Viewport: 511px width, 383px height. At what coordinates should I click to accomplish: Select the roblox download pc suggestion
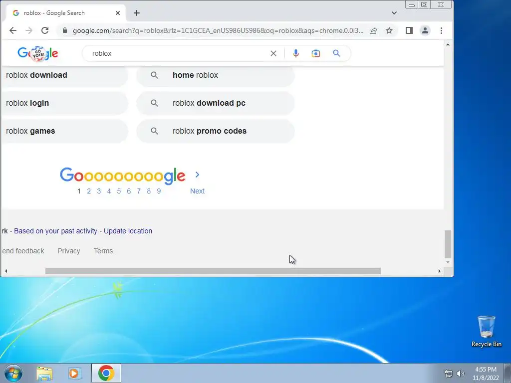pyautogui.click(x=216, y=103)
